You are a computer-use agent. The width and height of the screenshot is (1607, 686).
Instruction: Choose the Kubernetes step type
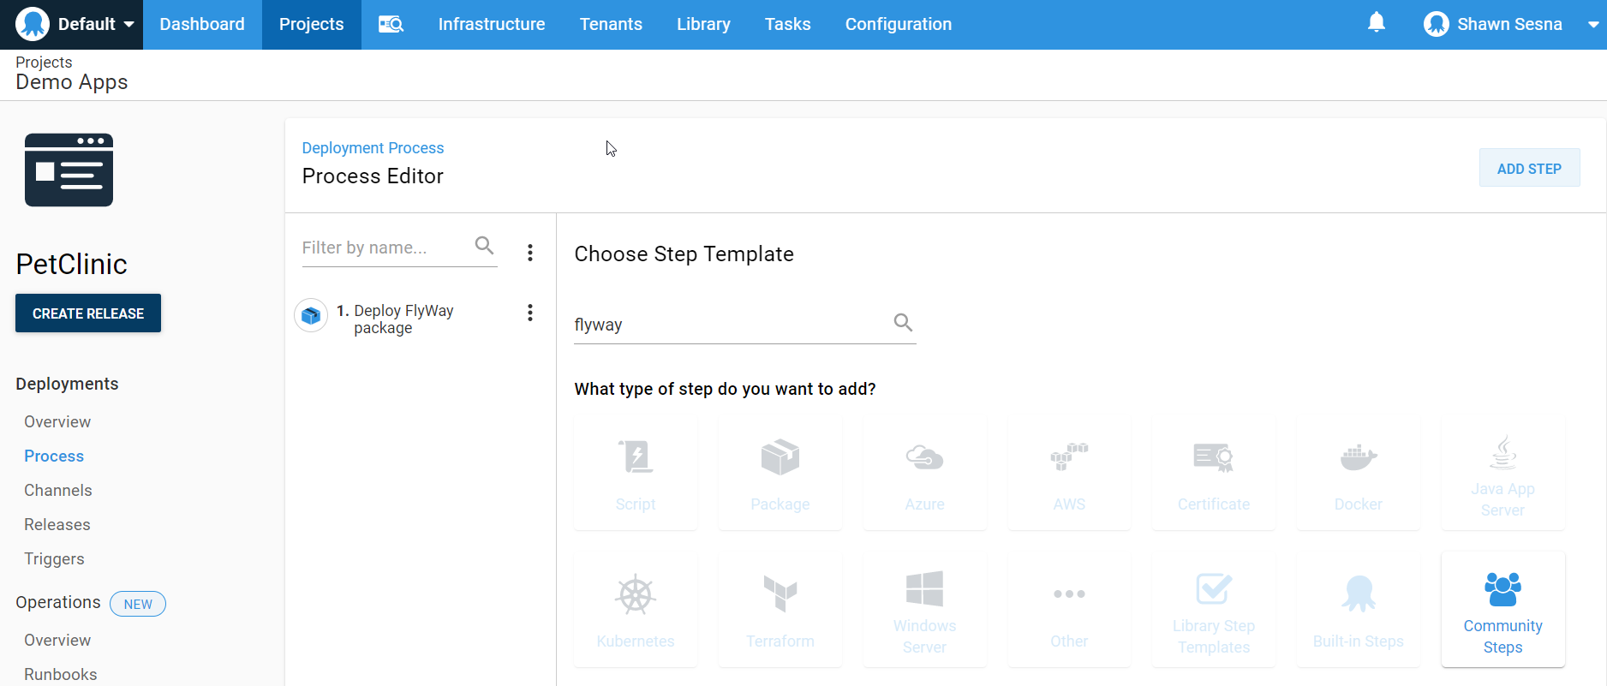coord(636,610)
